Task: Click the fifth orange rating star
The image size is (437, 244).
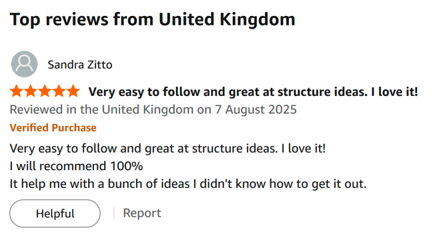Action: [x=73, y=91]
